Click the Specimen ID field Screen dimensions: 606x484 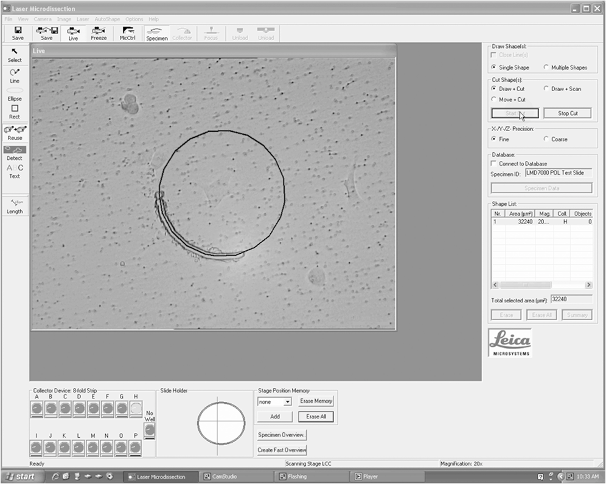click(x=559, y=173)
